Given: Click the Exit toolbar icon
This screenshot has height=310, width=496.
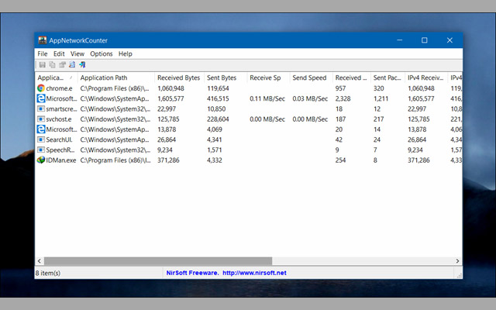Looking at the screenshot, I should (x=81, y=64).
